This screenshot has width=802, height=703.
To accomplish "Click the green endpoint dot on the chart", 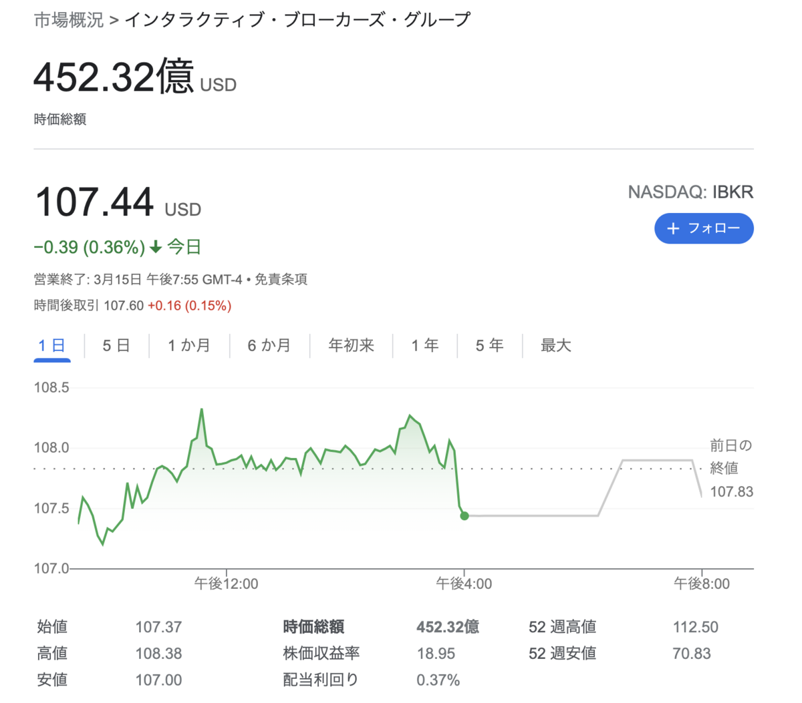I will 464,515.
